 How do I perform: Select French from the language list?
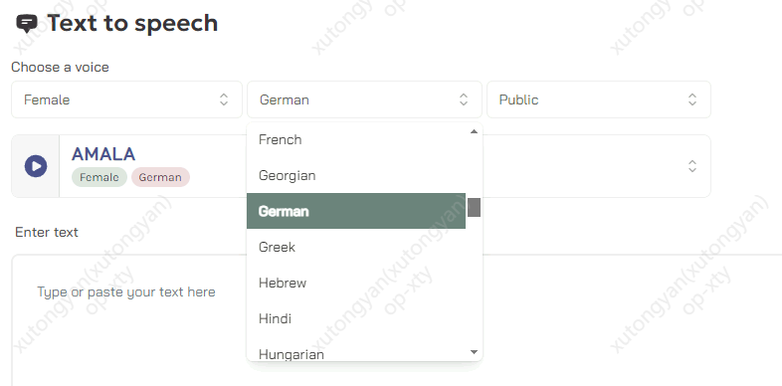click(x=356, y=139)
